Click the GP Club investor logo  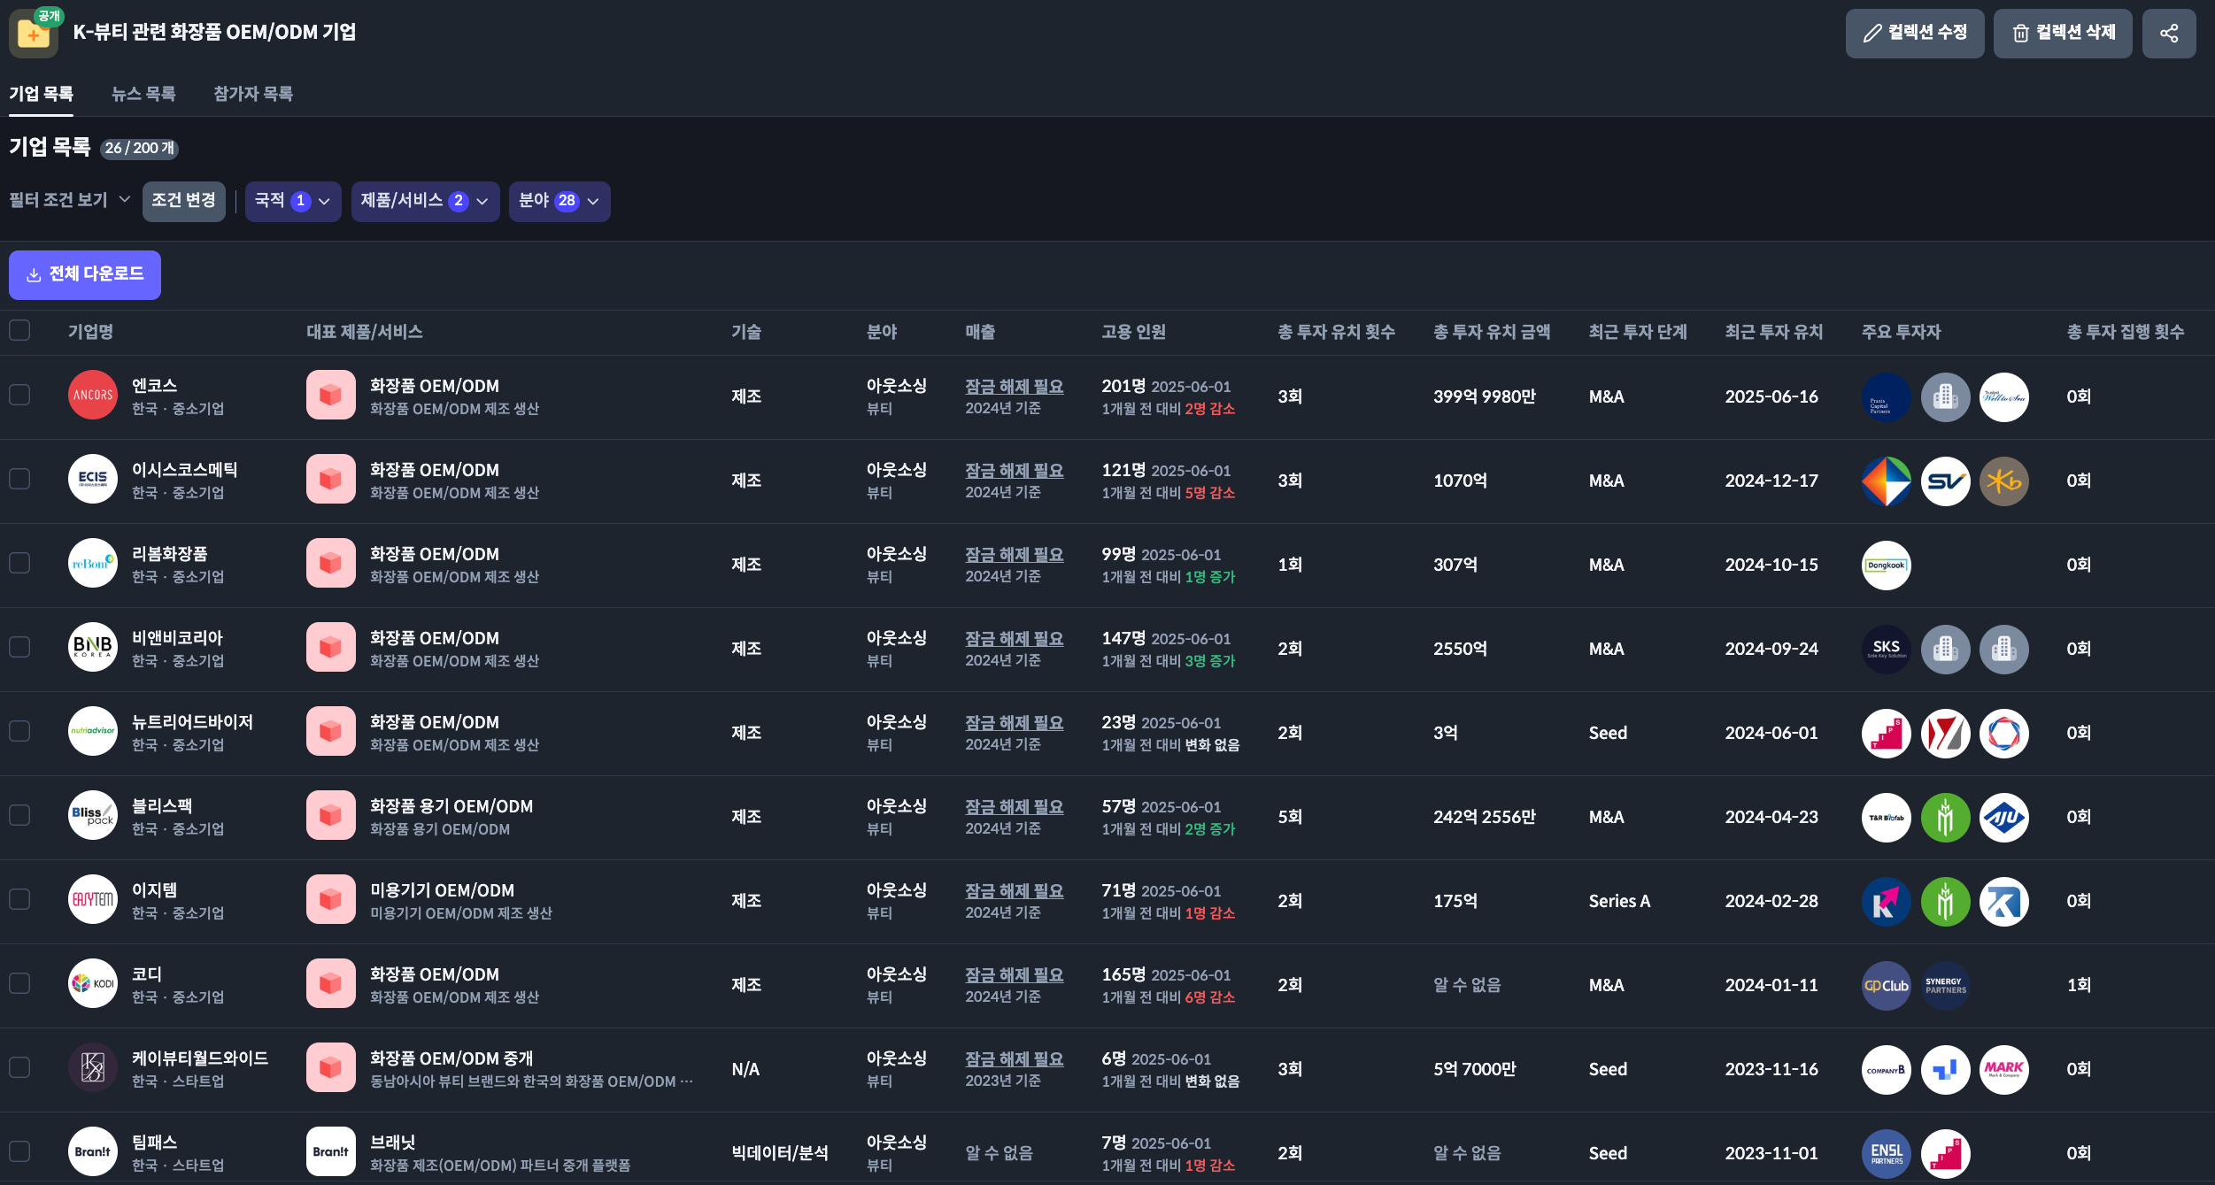coord(1886,986)
